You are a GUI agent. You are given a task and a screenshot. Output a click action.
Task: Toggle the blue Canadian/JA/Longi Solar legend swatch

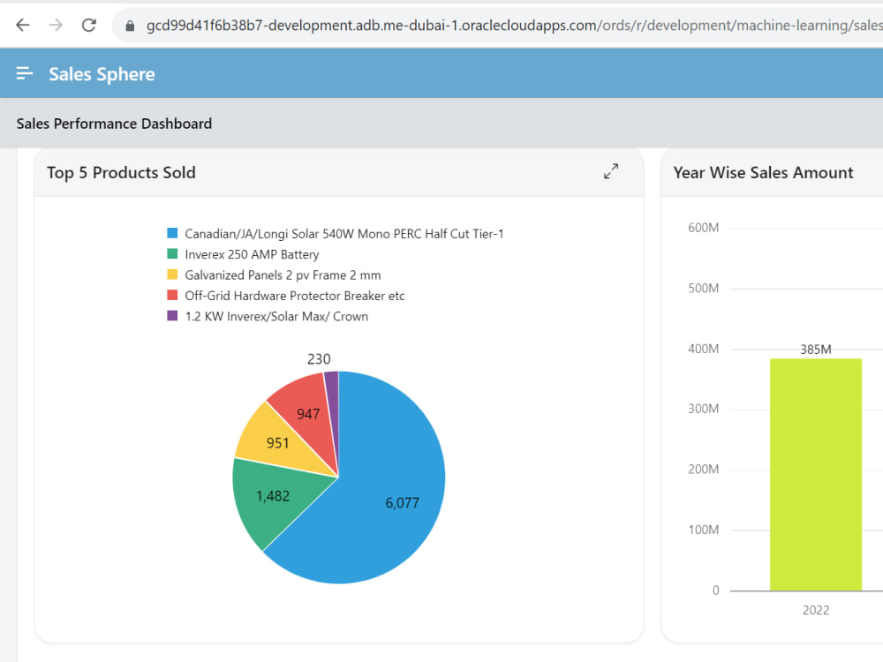tap(172, 233)
